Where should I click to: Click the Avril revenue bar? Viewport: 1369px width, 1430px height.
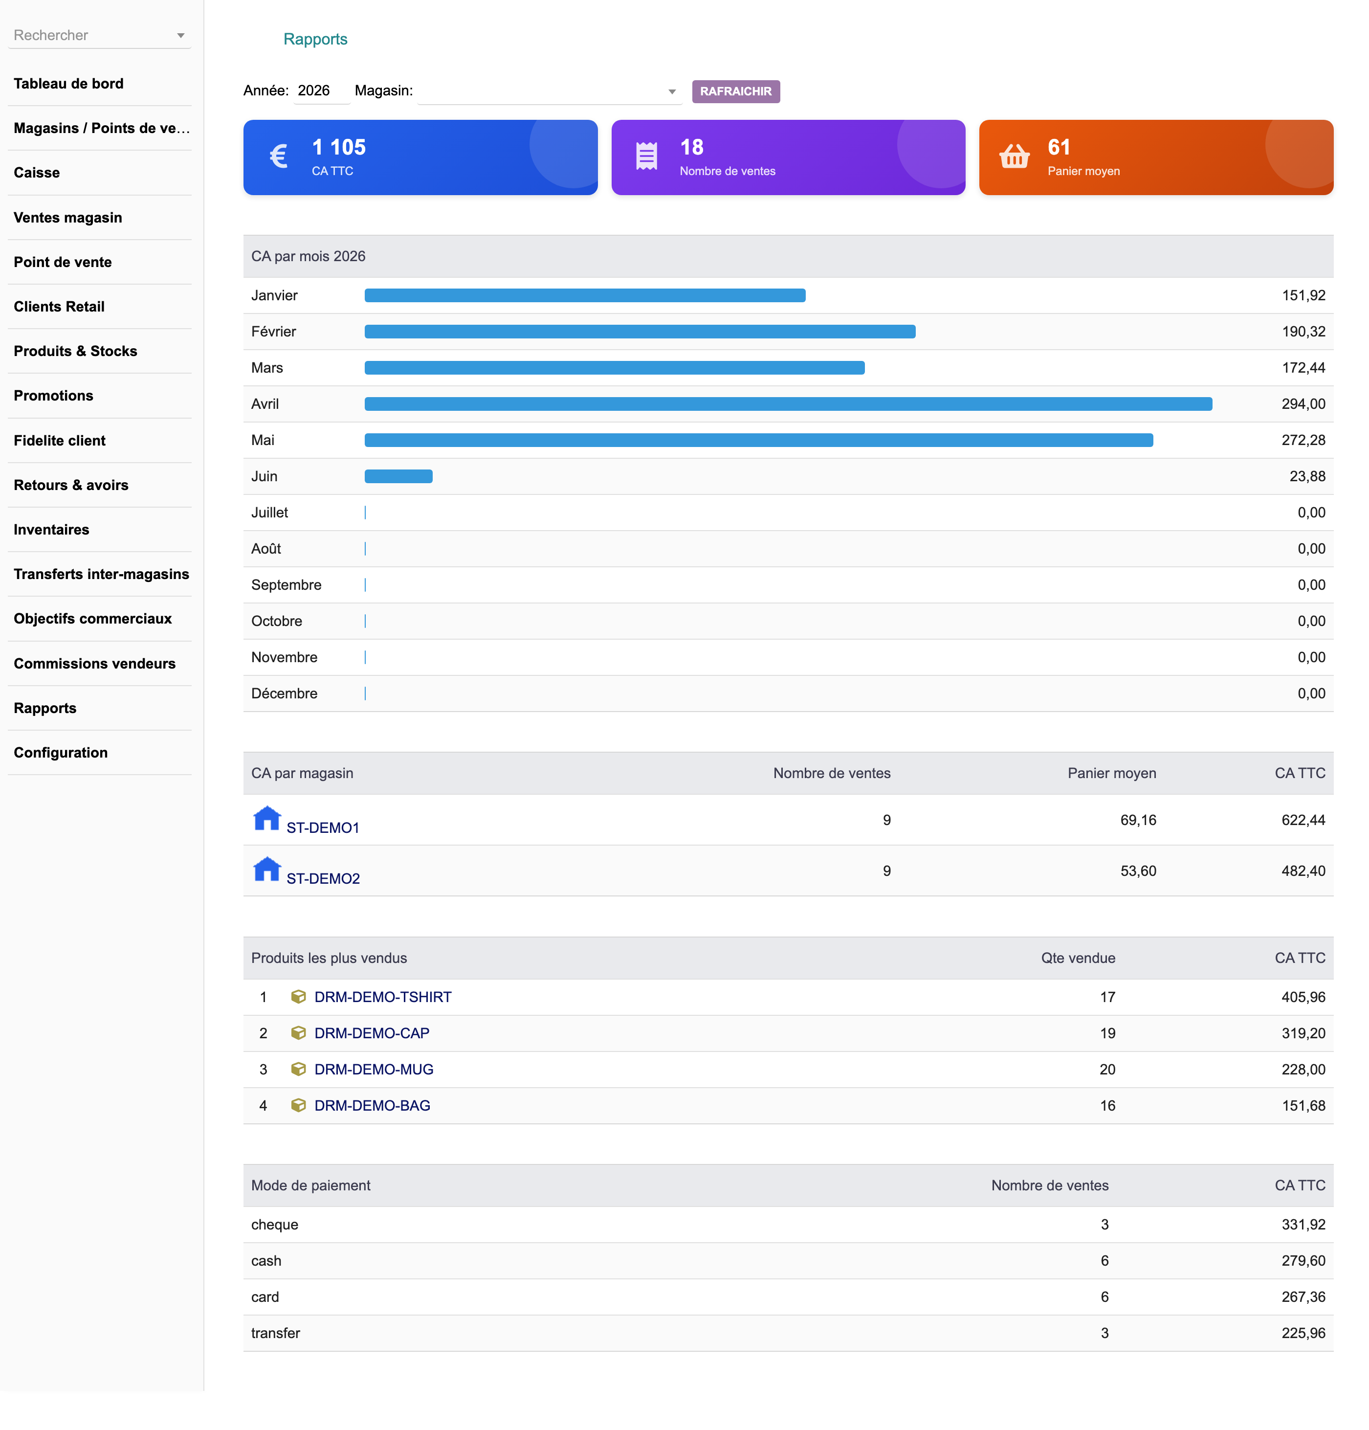(788, 403)
